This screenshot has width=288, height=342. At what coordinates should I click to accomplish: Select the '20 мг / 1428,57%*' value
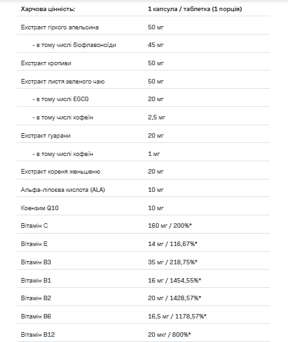pos(174,298)
